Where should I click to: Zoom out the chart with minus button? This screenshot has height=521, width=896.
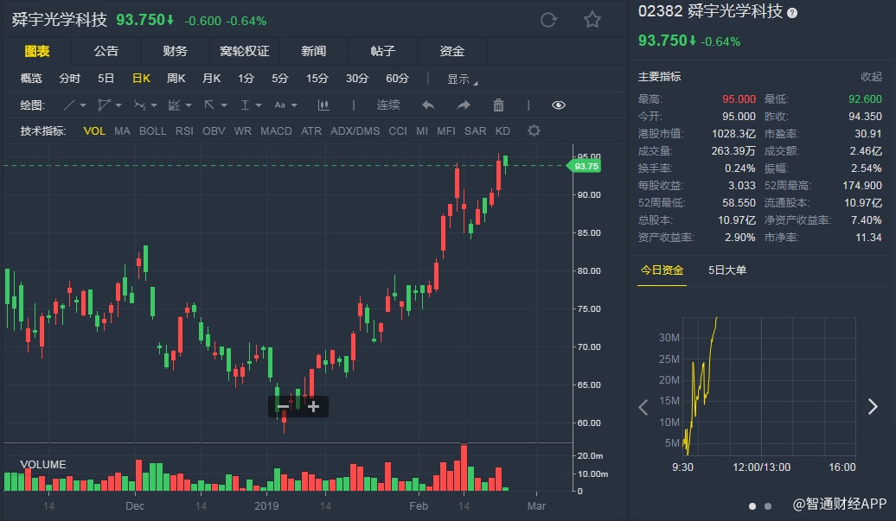pyautogui.click(x=283, y=406)
